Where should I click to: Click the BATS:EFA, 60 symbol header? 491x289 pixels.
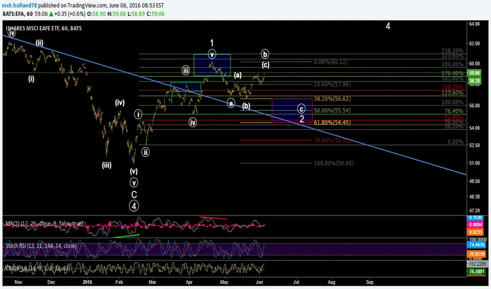click(18, 14)
